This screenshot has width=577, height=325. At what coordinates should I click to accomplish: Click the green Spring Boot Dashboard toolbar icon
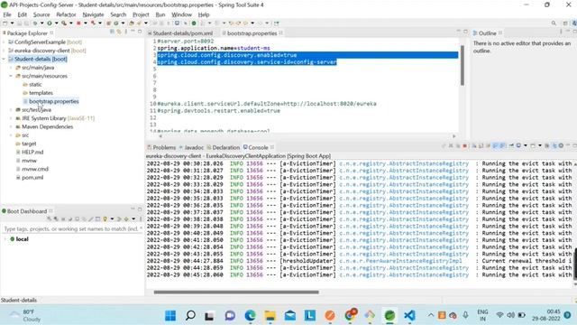click(194, 23)
